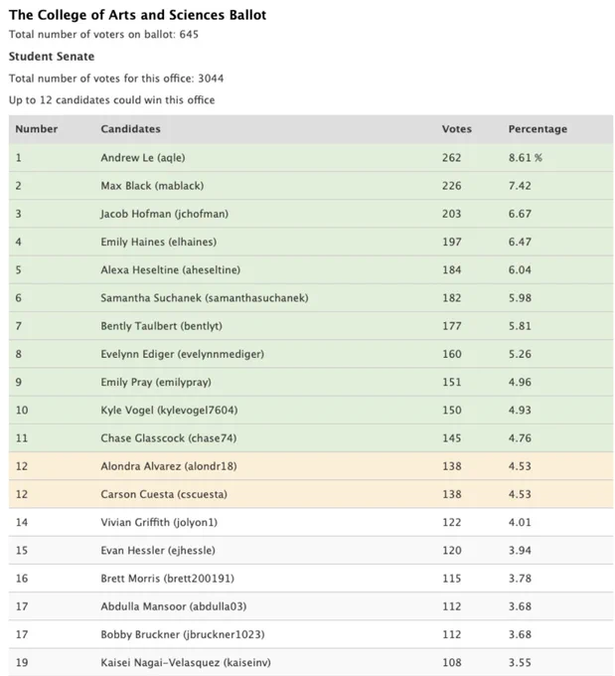Click the Votes column header
This screenshot has width=615, height=676.
tap(456, 129)
